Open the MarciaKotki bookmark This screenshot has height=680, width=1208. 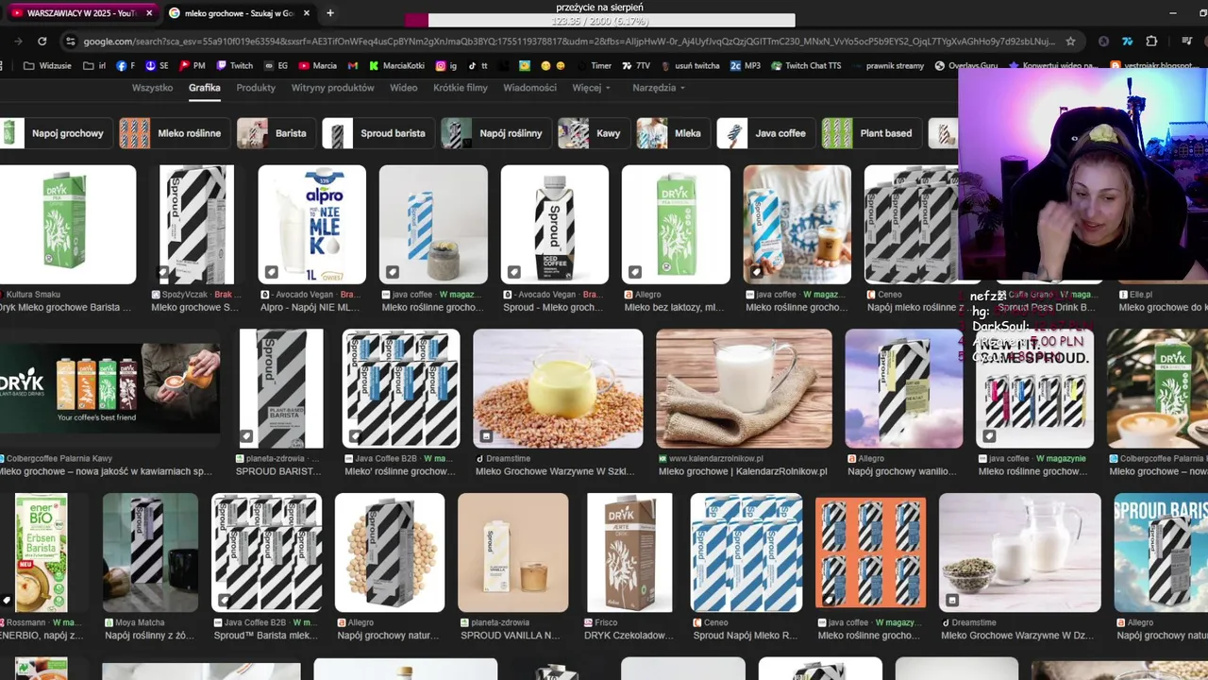point(397,66)
